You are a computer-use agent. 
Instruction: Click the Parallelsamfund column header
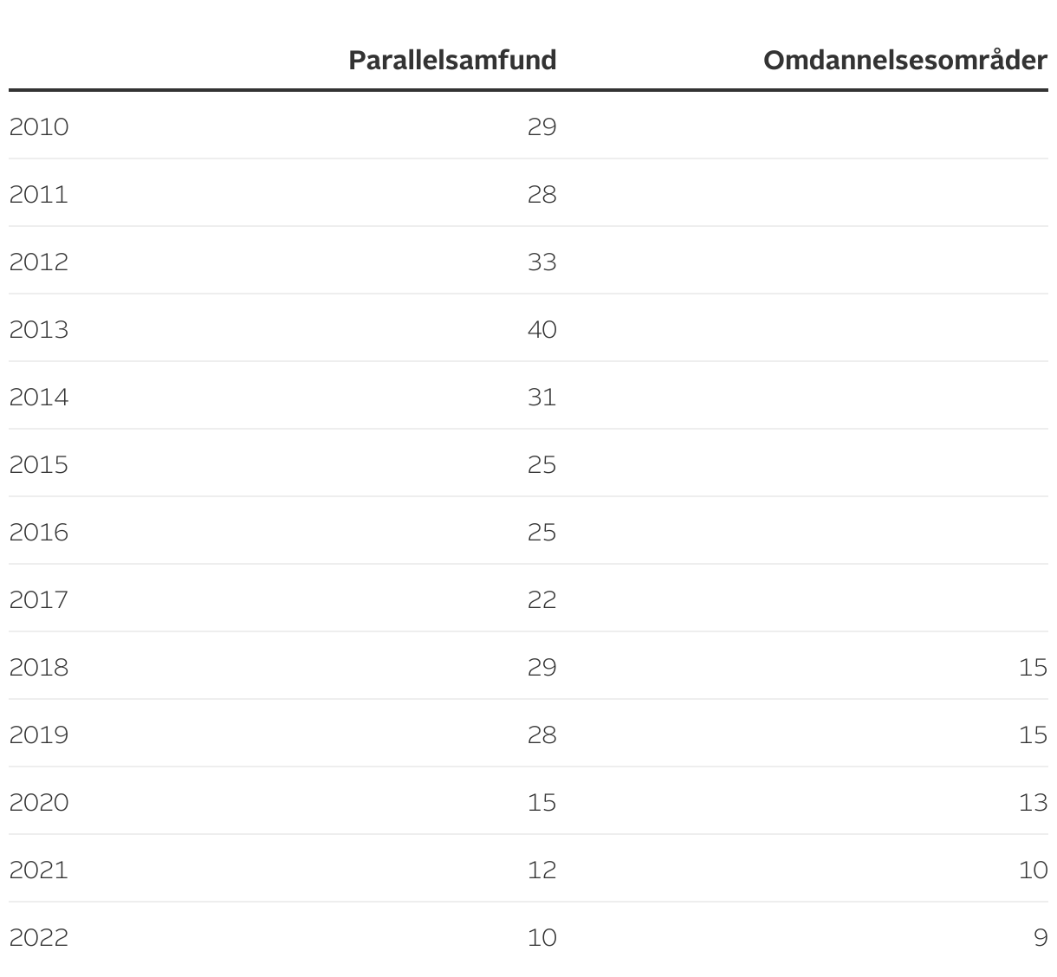point(452,60)
